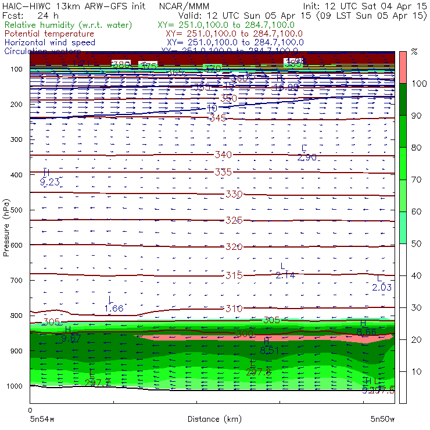This screenshot has width=430, height=430.
Task: Select the 'Valid: 12 UTC Sun 05 Apr 15' text
Action: 245,16
